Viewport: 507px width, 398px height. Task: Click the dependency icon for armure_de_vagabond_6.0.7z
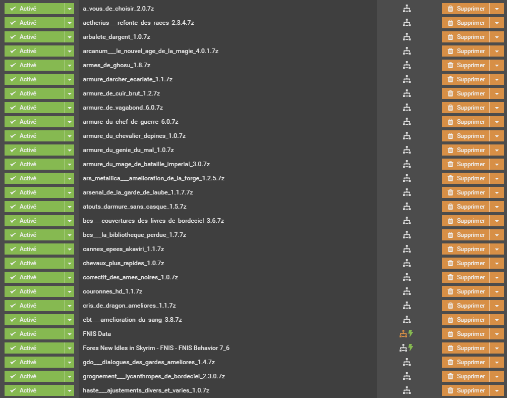(407, 108)
